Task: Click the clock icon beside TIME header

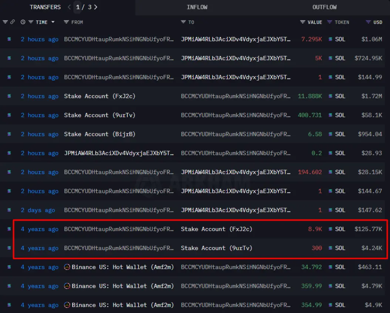Action: [23, 22]
